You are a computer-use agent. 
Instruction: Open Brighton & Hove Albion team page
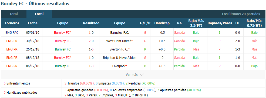pyautogui.click(x=120, y=58)
